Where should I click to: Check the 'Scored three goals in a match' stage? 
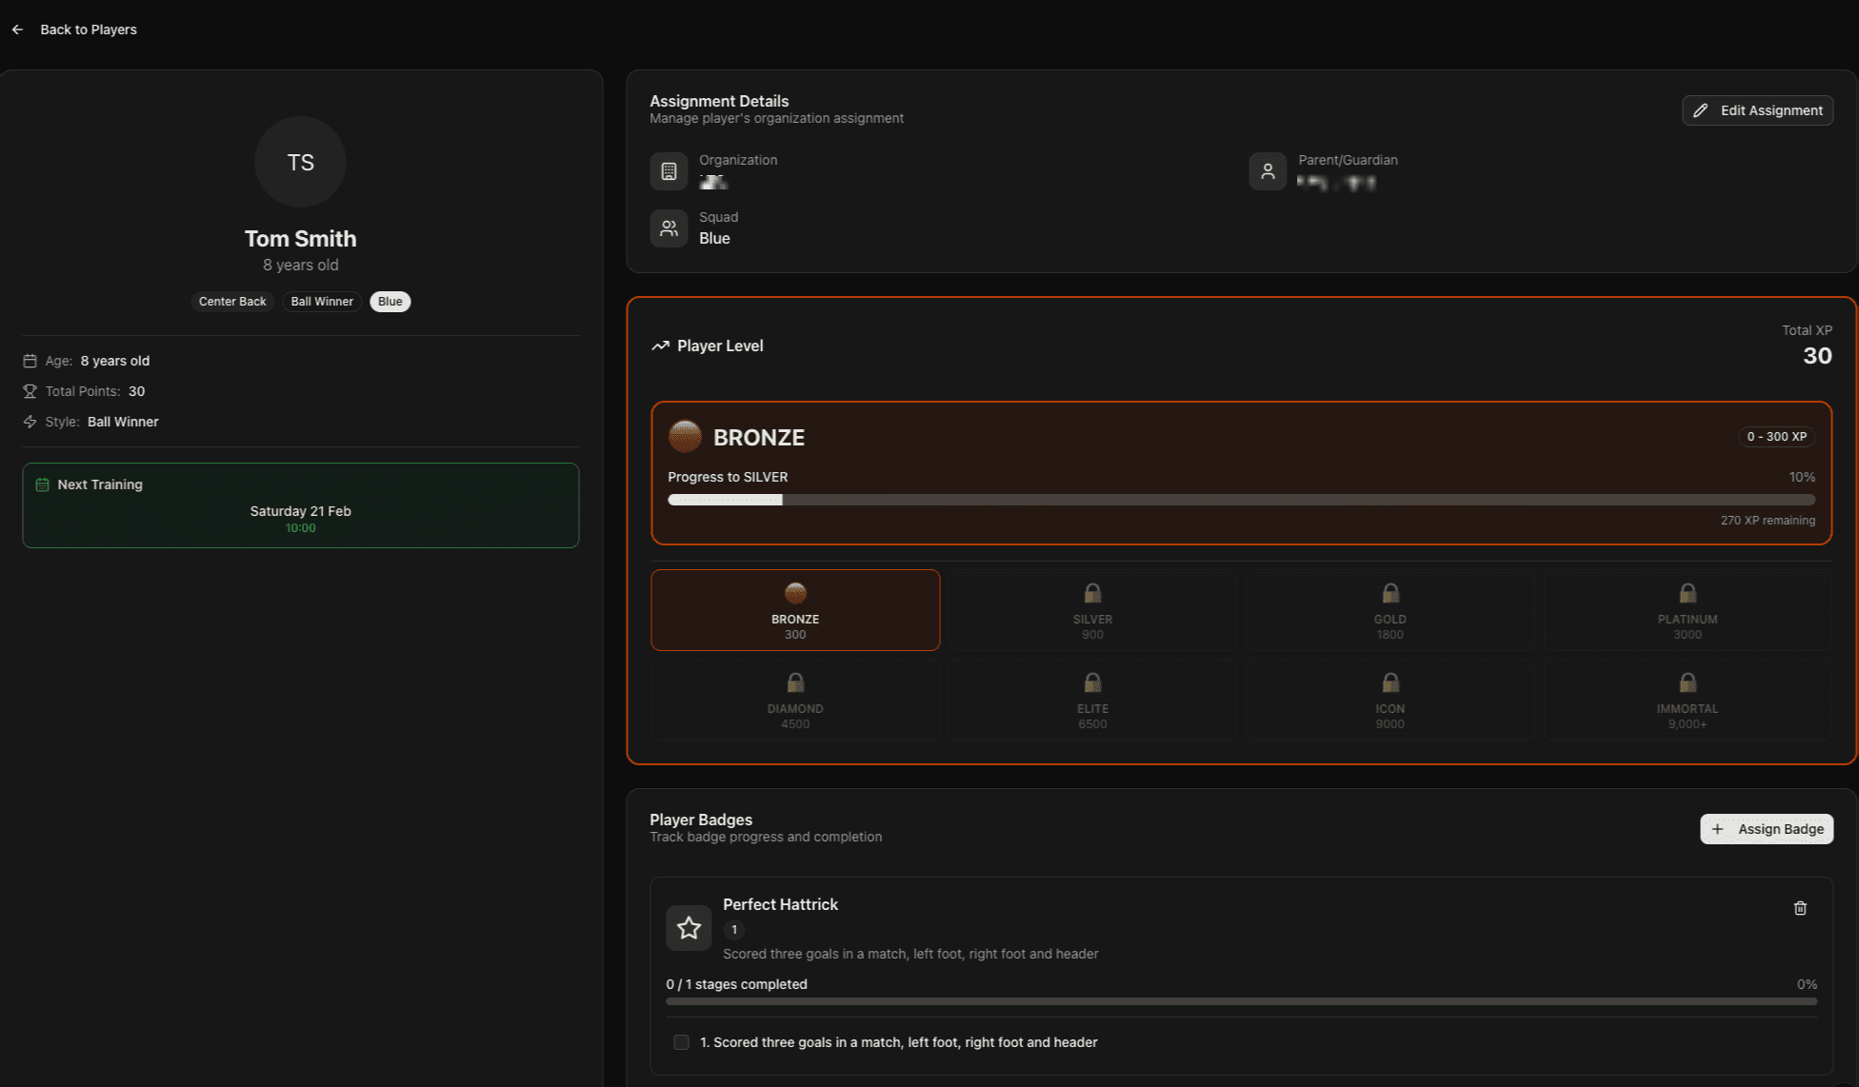(681, 1042)
